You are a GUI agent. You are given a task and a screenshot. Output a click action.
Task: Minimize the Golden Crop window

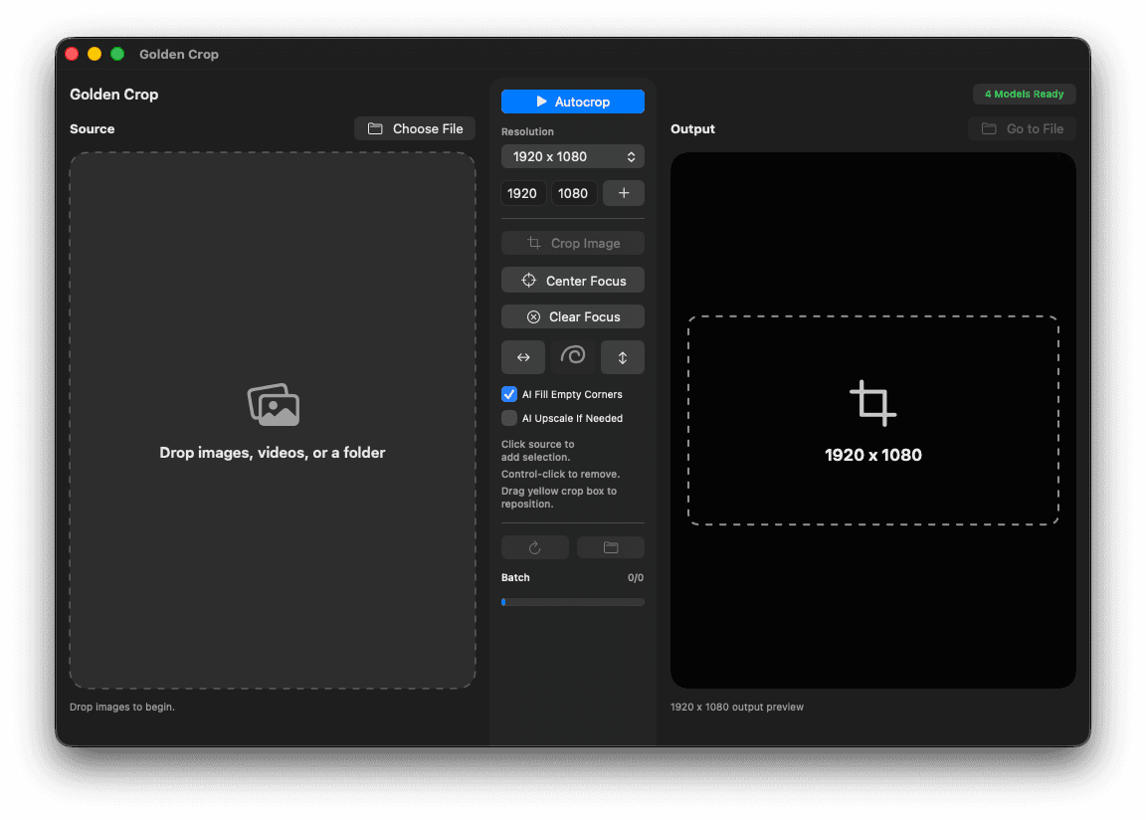point(95,54)
